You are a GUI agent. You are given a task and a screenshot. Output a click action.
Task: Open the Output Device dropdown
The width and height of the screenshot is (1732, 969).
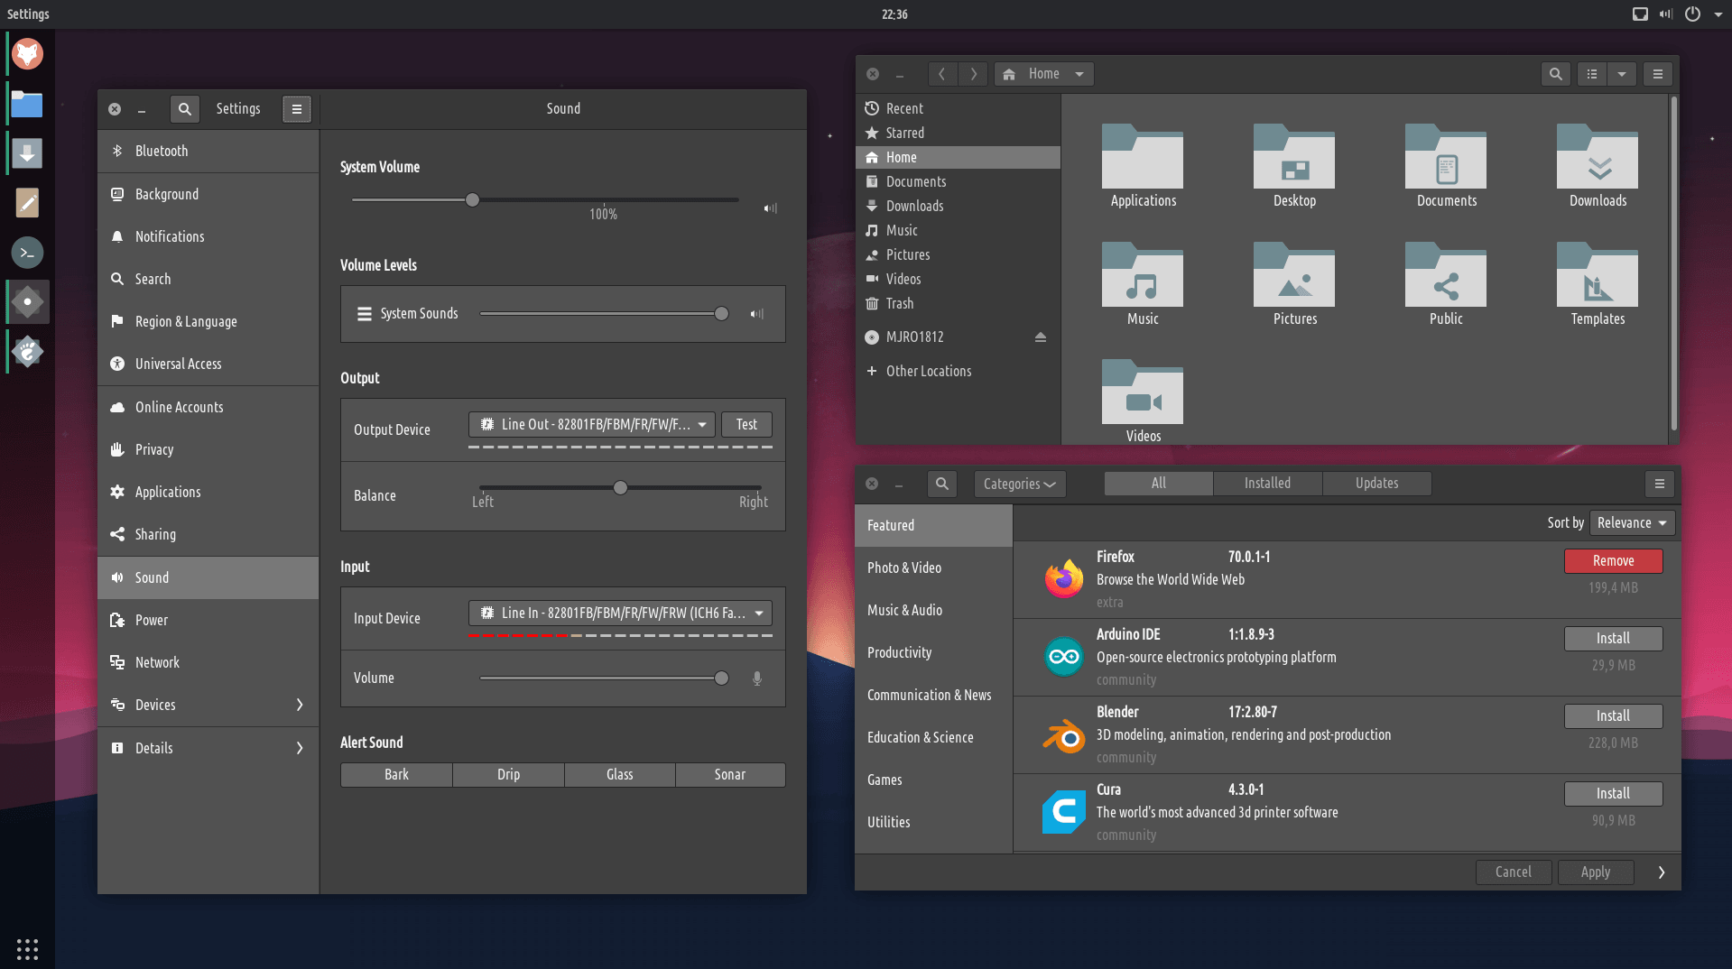tap(591, 425)
